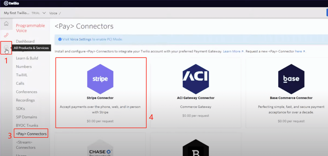Click the Stripe hexagon logo

(x=100, y=79)
